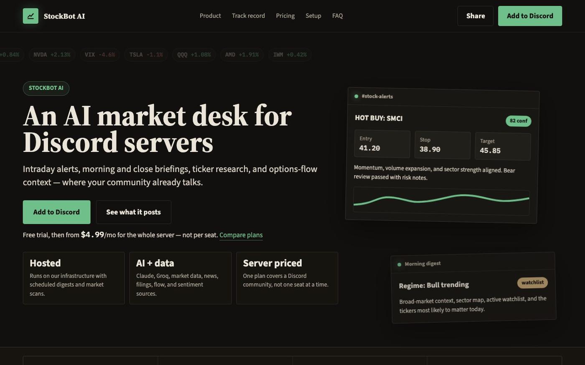Open the Product nav item
The width and height of the screenshot is (585, 365).
point(210,16)
